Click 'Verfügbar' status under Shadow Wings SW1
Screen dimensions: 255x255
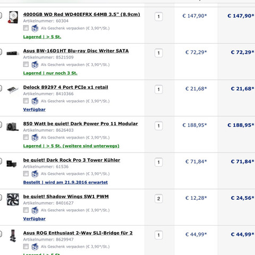[x=35, y=219]
